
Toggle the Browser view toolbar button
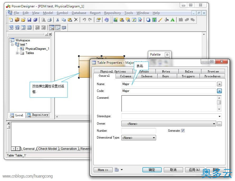[x=52, y=28]
